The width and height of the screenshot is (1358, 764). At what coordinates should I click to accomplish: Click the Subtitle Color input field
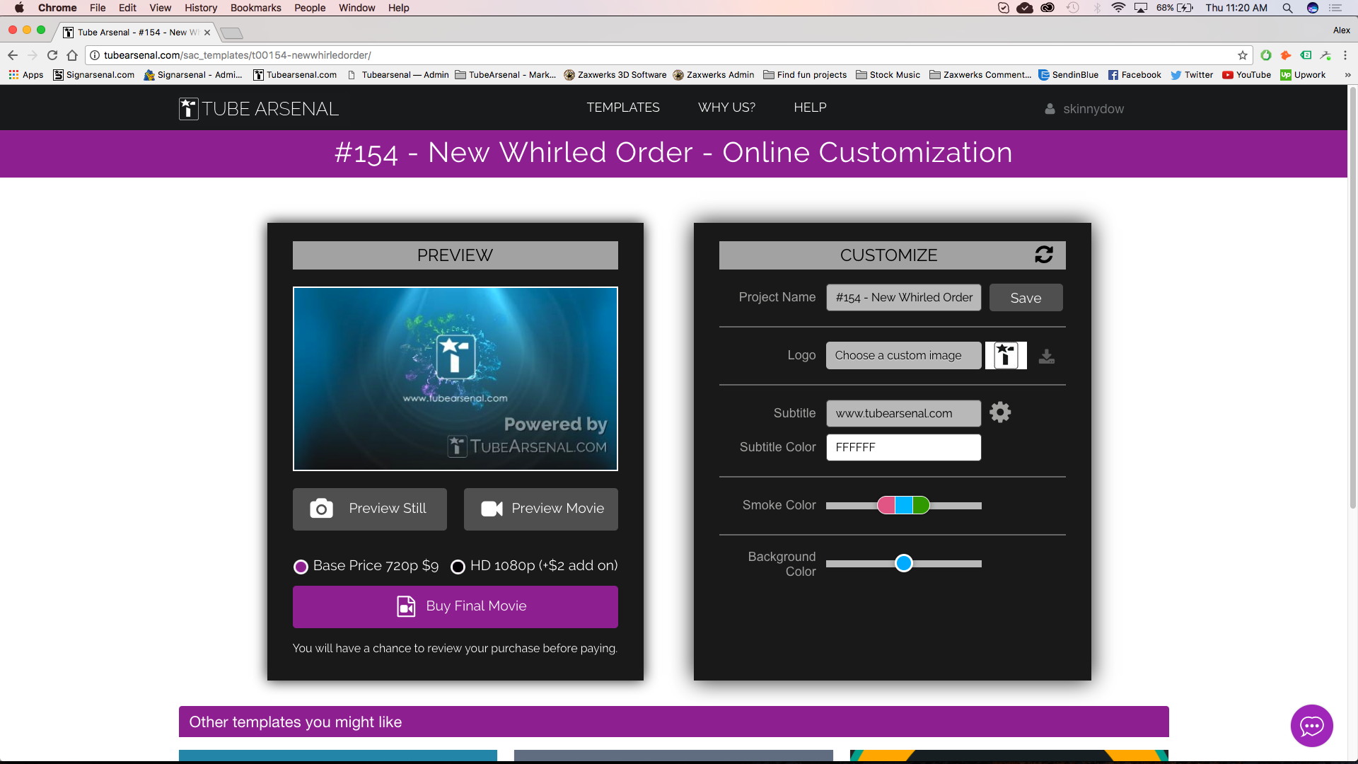click(903, 447)
